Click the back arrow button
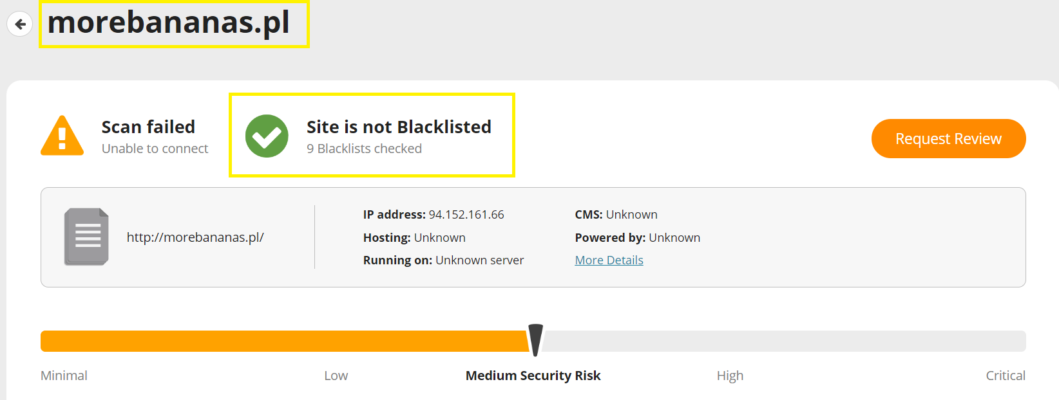The width and height of the screenshot is (1059, 400). (x=20, y=24)
